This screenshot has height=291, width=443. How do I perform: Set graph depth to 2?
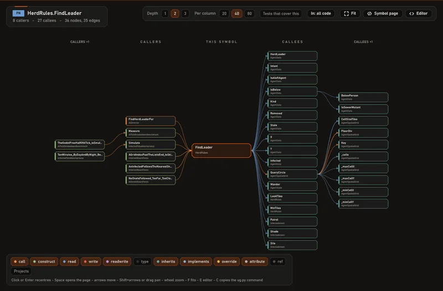175,13
